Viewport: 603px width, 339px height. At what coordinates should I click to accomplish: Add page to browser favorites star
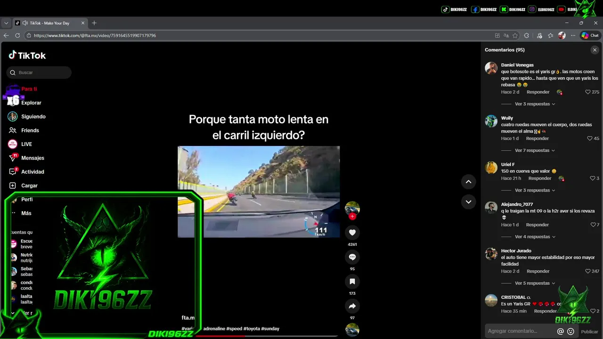[515, 35]
